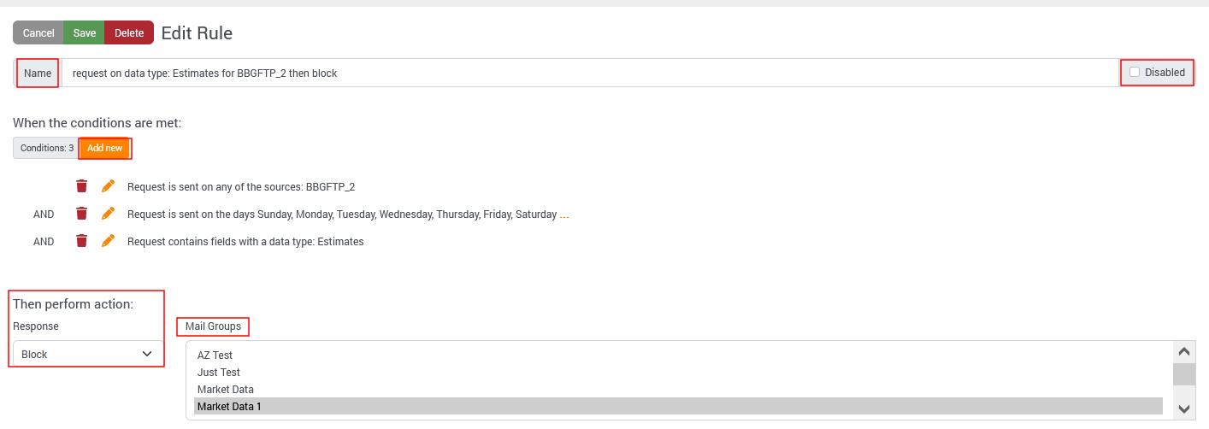Select Market Data 1 mail group
The image size is (1209, 429).
coord(229,407)
